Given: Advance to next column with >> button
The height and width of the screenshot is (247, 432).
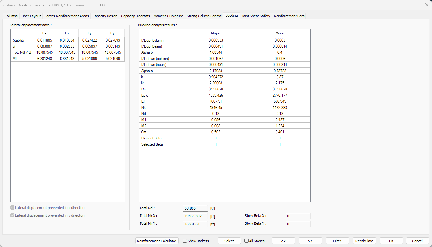Looking at the screenshot, I should click(x=310, y=241).
